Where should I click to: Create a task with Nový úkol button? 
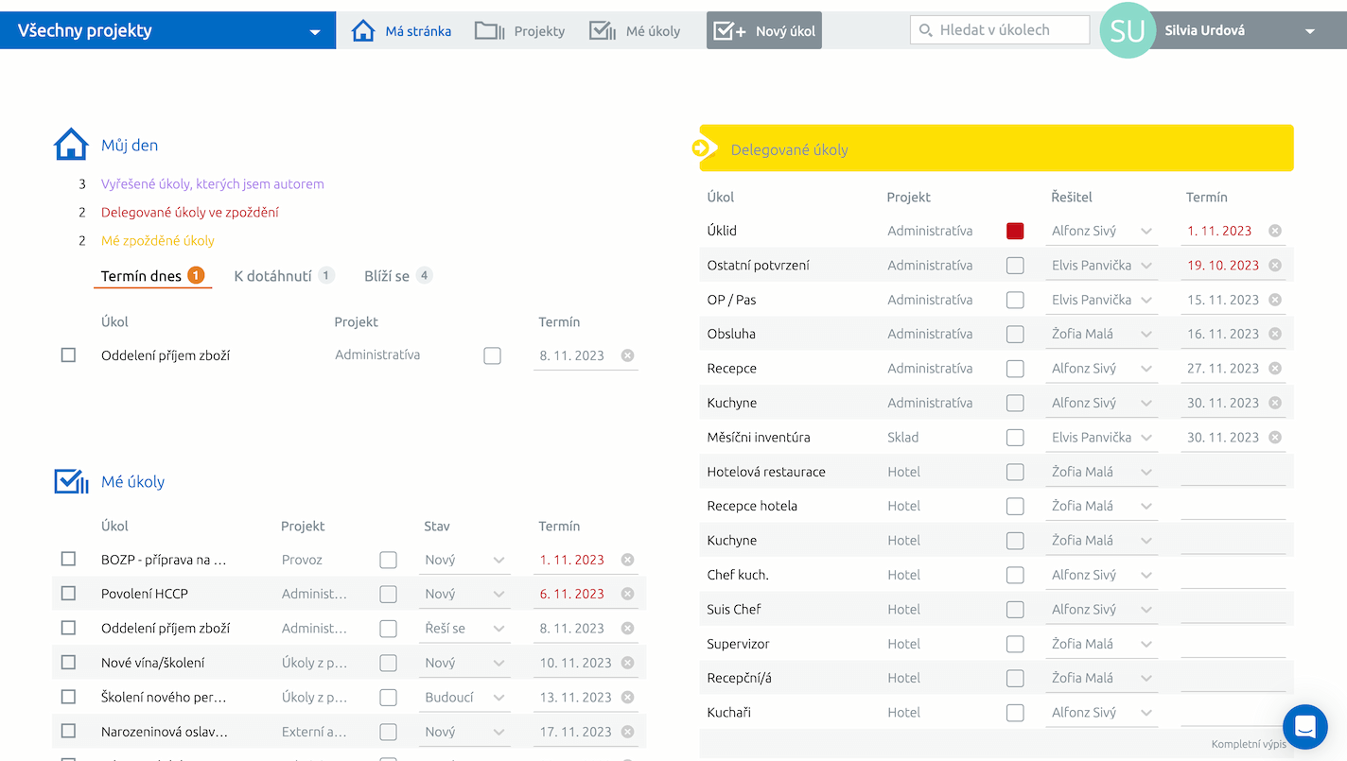click(x=764, y=30)
